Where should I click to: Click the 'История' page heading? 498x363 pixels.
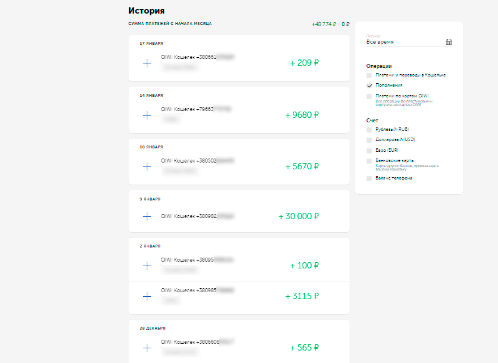pos(146,11)
